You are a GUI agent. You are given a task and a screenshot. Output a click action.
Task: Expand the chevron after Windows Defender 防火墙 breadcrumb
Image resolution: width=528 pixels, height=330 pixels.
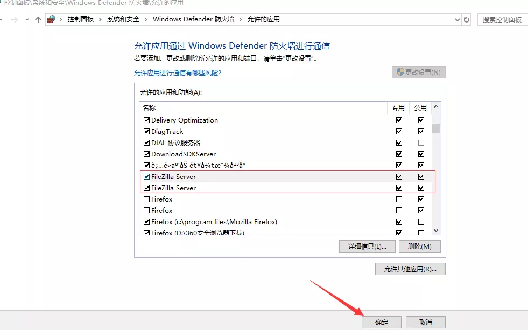coord(241,19)
